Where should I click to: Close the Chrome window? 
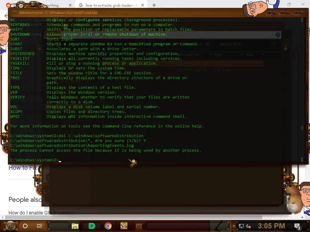click(303, 4)
